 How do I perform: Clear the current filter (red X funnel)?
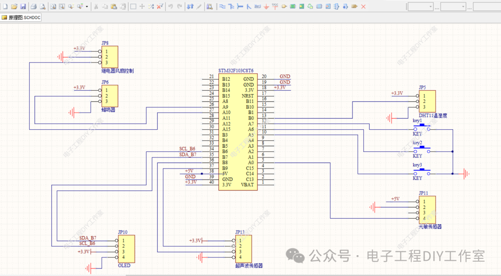pos(160,6)
